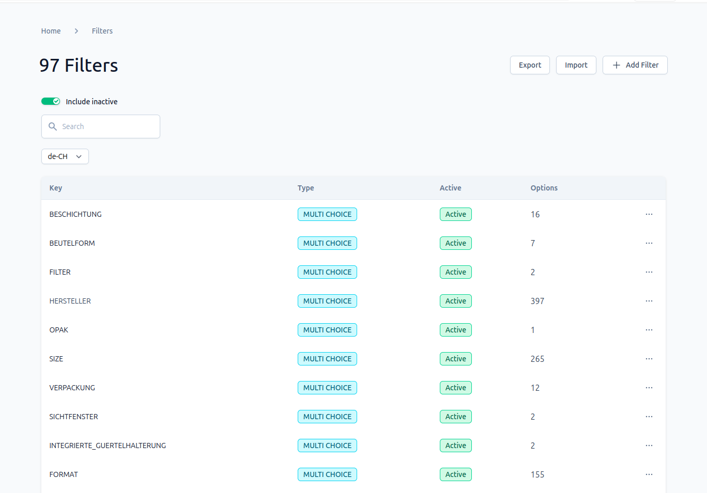Click the Options column header
This screenshot has width=707, height=493.
[x=544, y=188]
